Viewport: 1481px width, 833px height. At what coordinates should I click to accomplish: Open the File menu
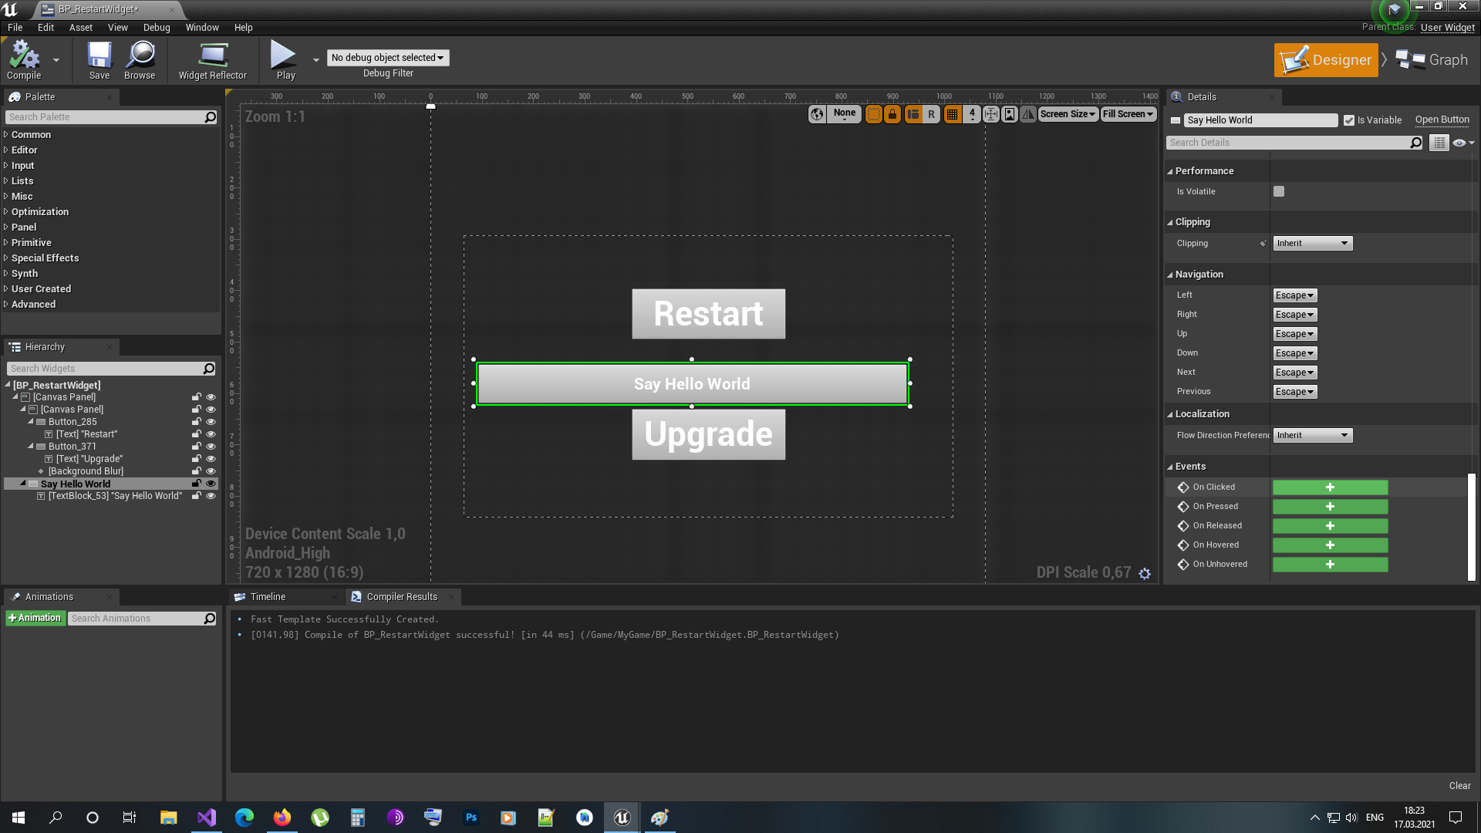(15, 28)
